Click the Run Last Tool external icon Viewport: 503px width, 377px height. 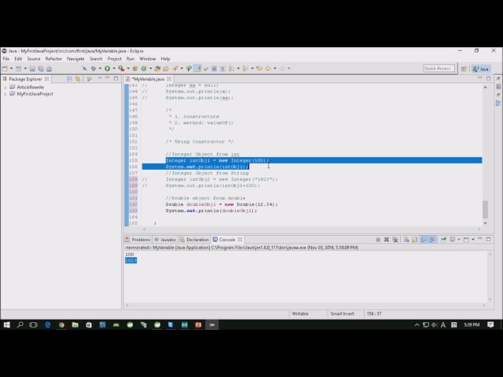(x=121, y=68)
